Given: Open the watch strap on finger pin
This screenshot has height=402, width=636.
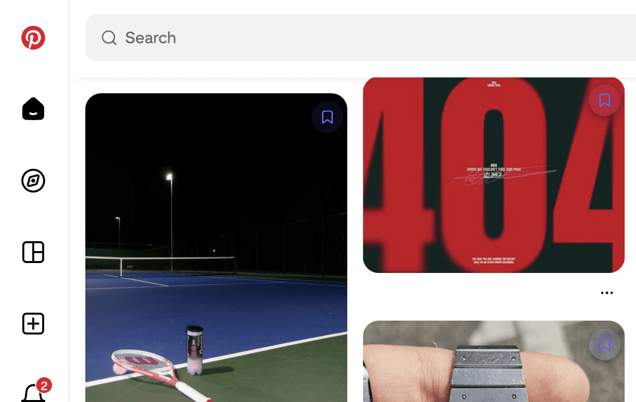Looking at the screenshot, I should pos(494,361).
